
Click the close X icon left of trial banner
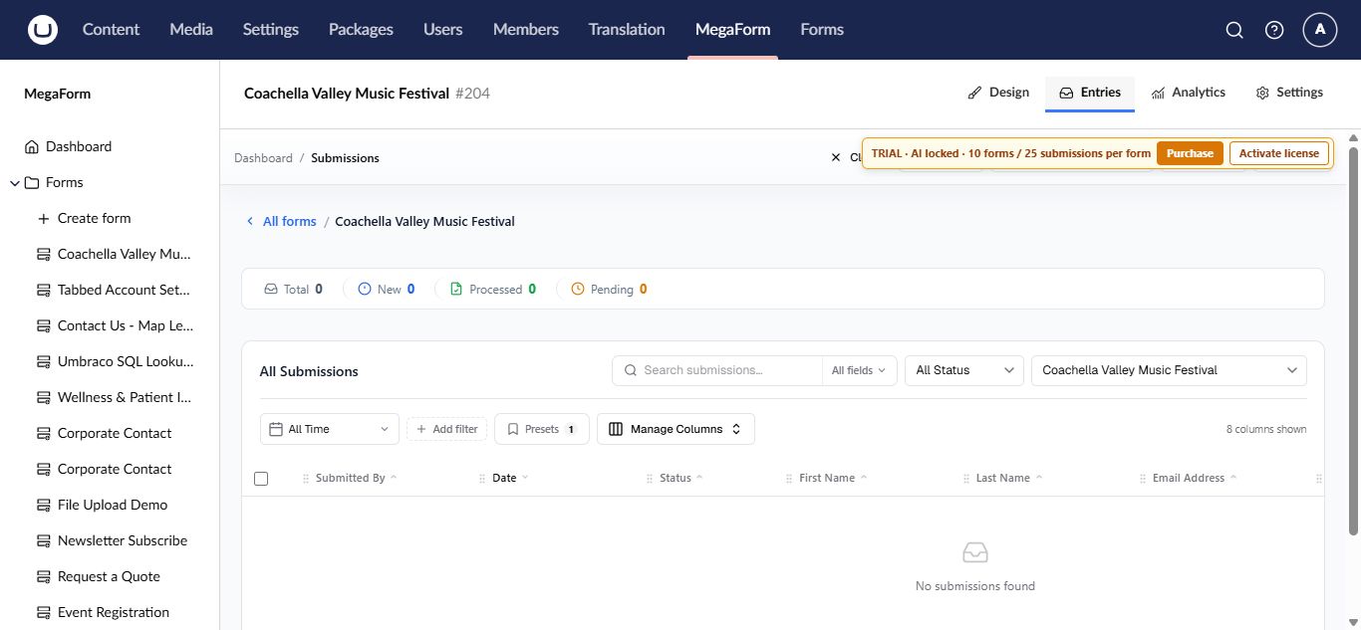[836, 157]
